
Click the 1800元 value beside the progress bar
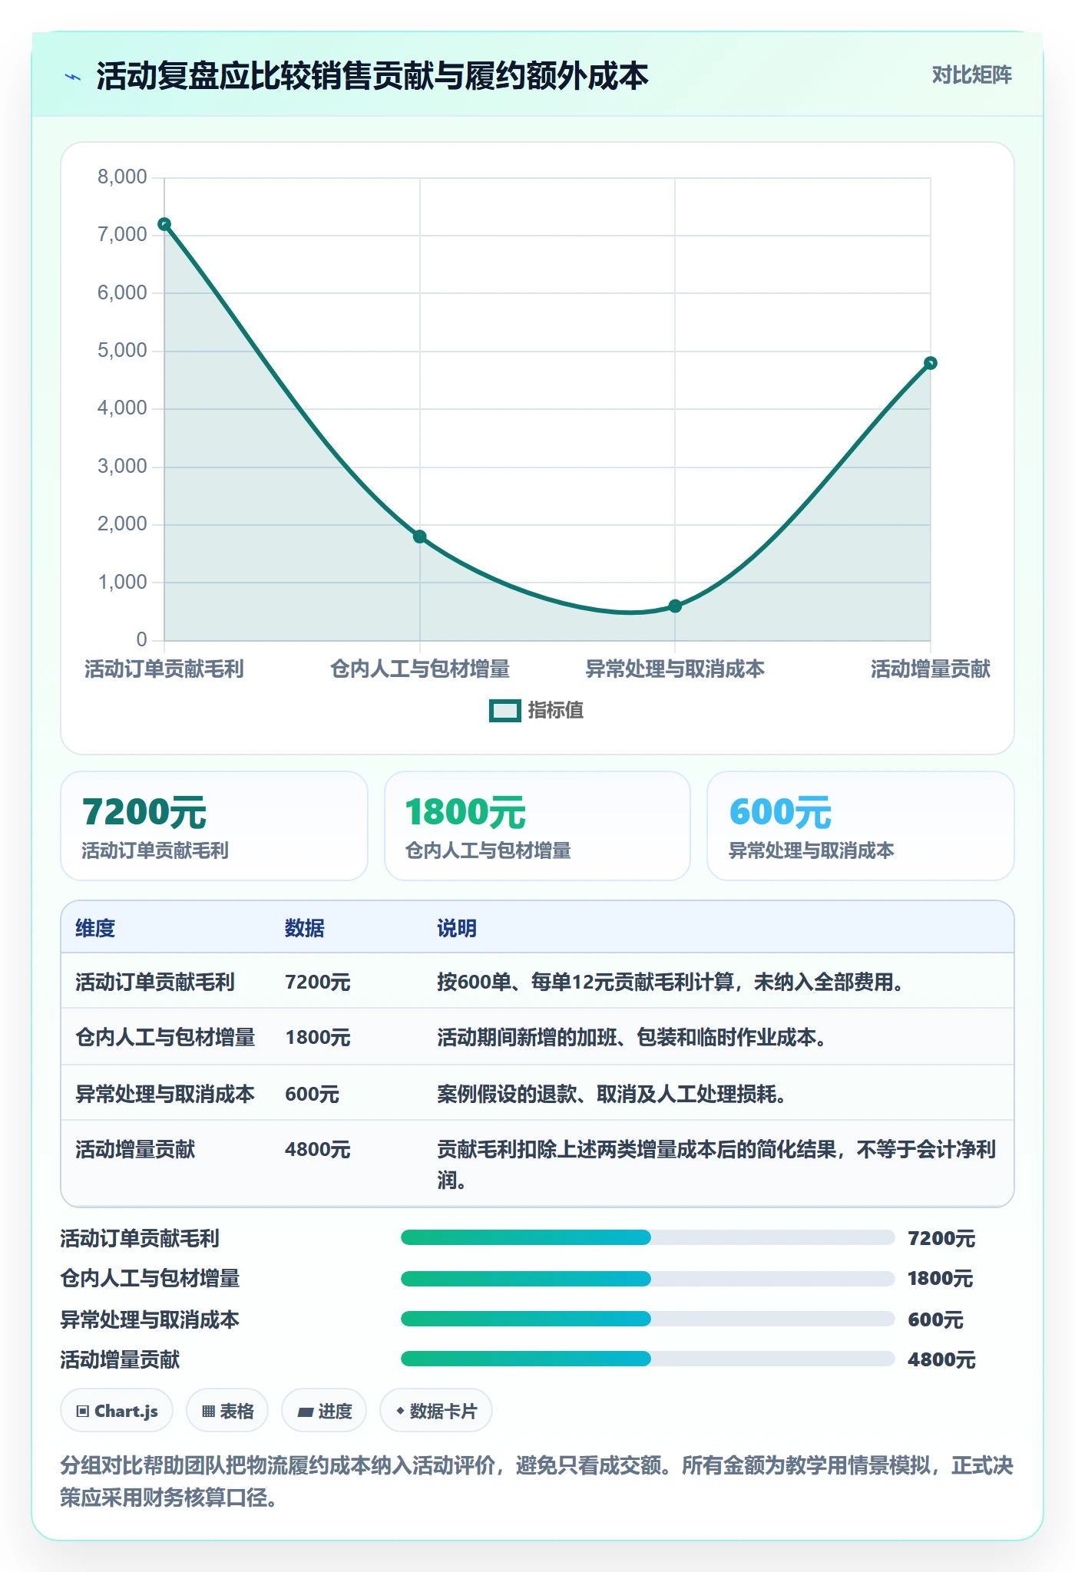pyautogui.click(x=941, y=1278)
